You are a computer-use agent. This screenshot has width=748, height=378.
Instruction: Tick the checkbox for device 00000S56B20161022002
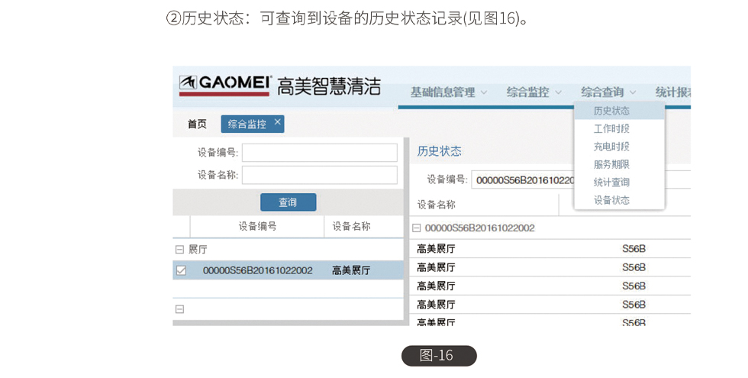(181, 270)
